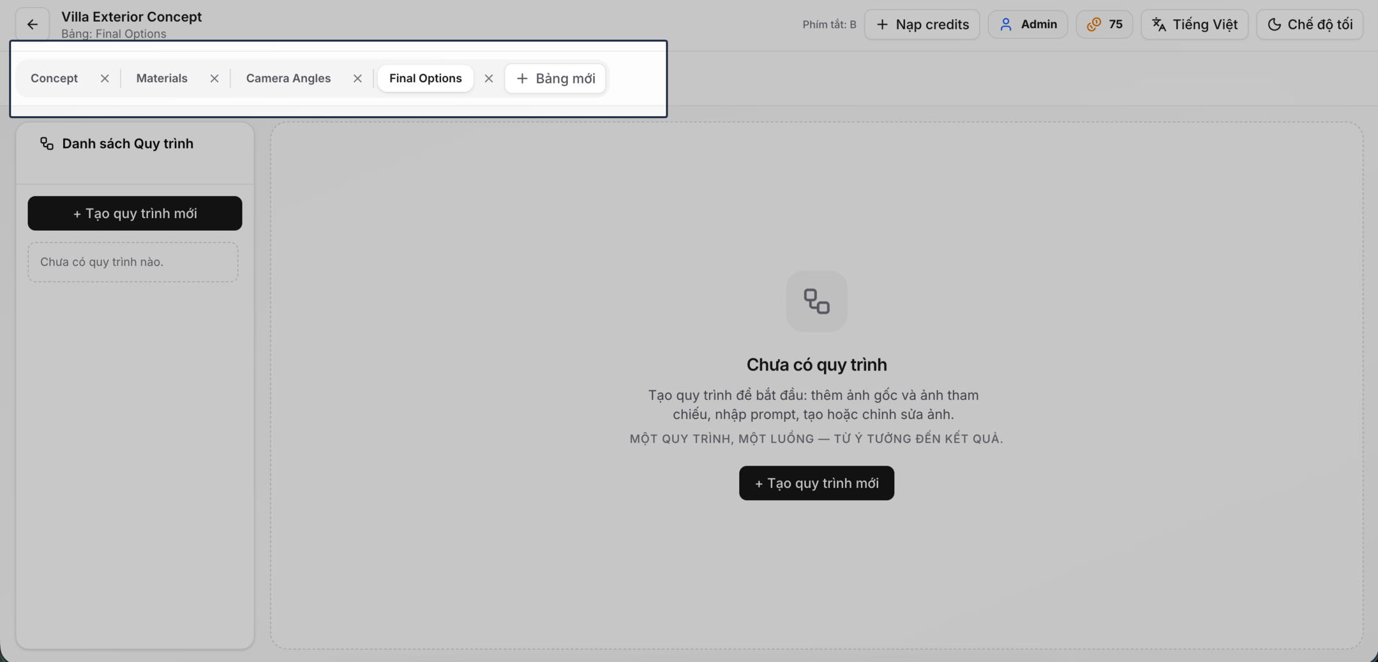Click the empty workflow list placeholder
The image size is (1378, 662).
133,262
